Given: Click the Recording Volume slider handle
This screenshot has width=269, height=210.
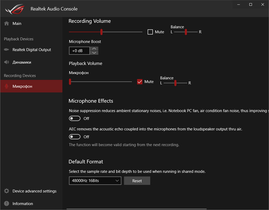Looking at the screenshot, I should pos(101,32).
